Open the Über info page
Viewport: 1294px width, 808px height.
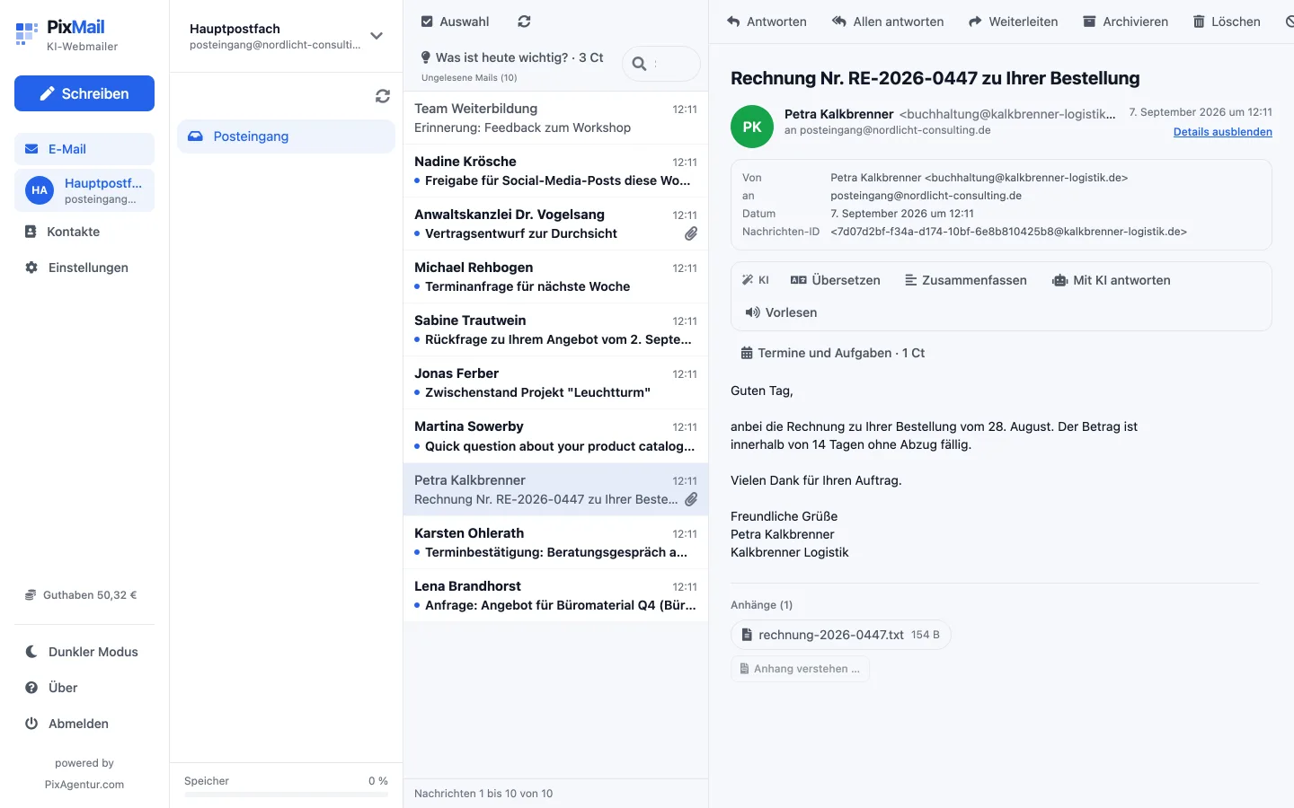(x=84, y=688)
